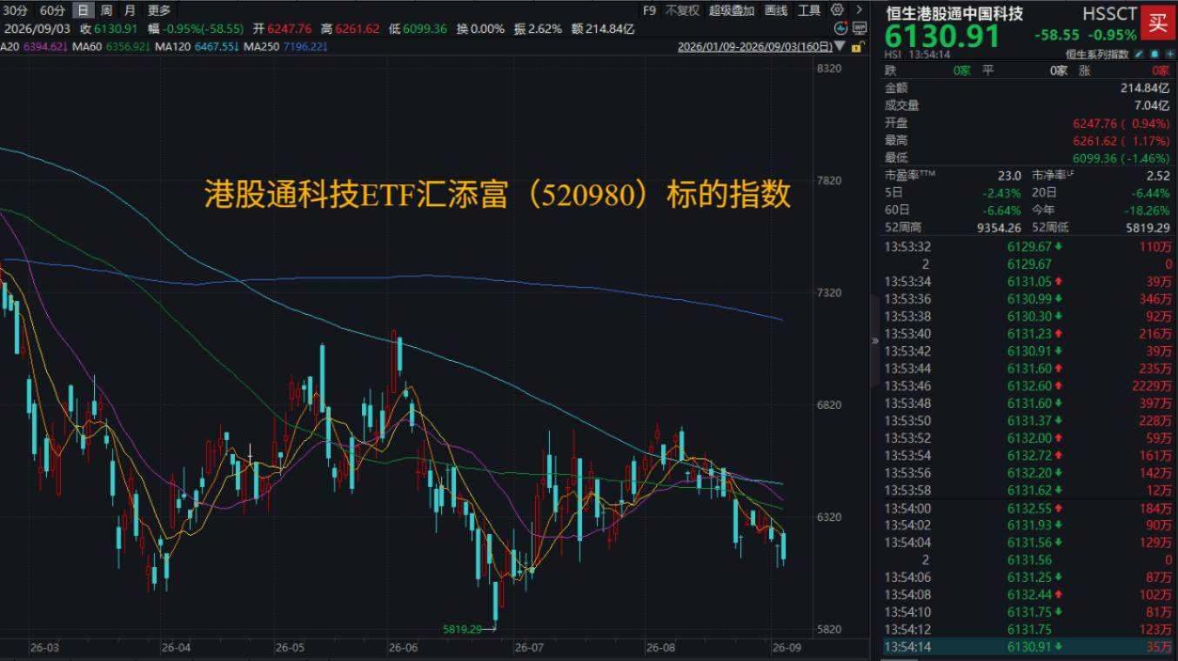Image resolution: width=1178 pixels, height=661 pixels.
Task: Select the latest tick row at 13:54:14
Action: coord(1028,646)
